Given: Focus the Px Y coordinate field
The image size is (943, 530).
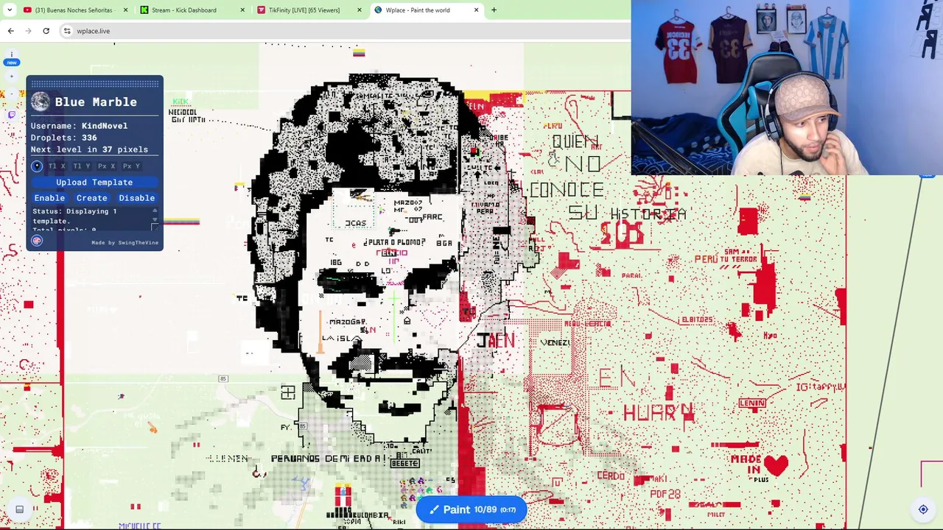Looking at the screenshot, I should pyautogui.click(x=132, y=166).
